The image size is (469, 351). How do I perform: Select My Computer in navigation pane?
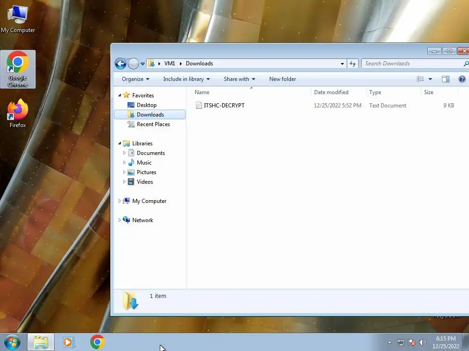[x=149, y=201]
